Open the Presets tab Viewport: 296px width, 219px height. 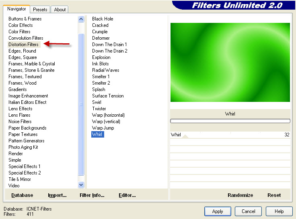(40, 9)
